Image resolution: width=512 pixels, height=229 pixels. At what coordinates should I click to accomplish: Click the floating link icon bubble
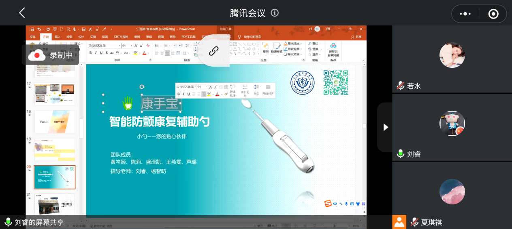pos(213,51)
